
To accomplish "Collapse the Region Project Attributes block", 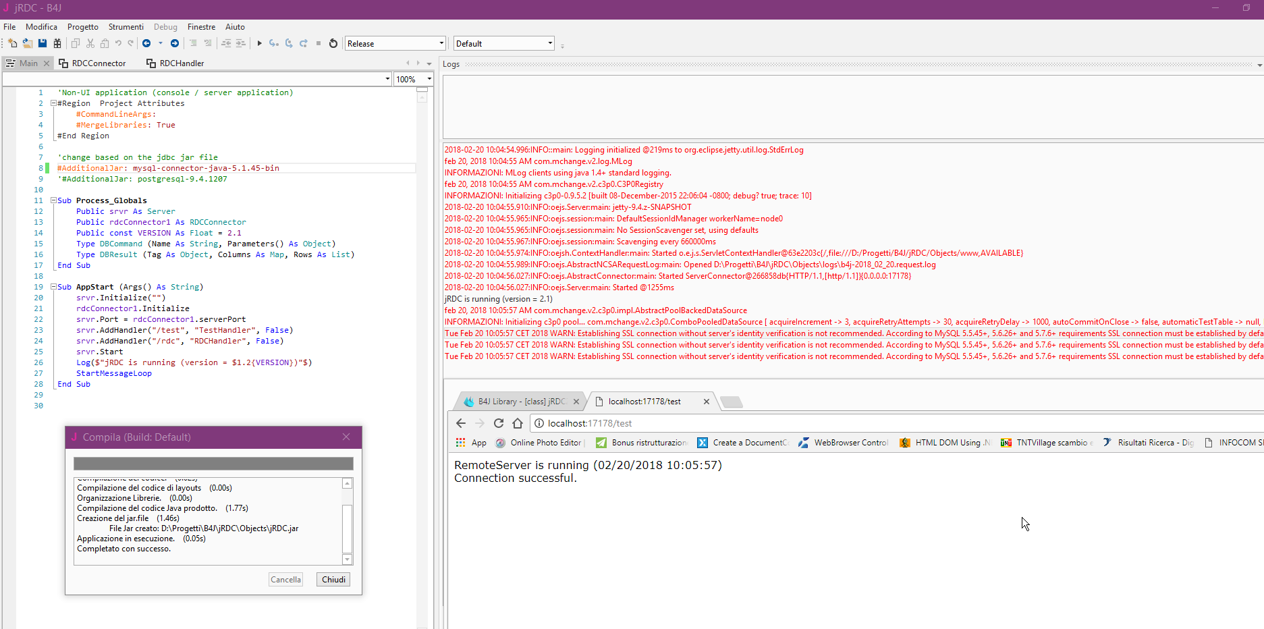I will tap(53, 103).
